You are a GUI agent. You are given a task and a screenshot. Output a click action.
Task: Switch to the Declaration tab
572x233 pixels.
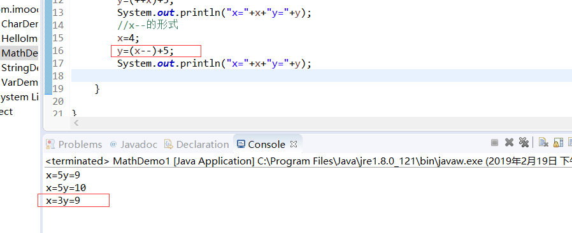pyautogui.click(x=203, y=144)
